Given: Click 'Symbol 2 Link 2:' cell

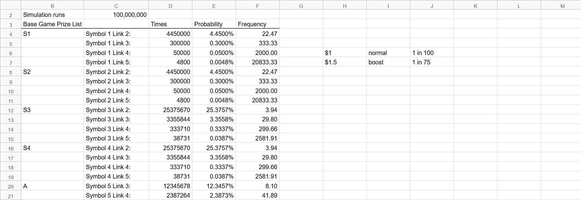Looking at the screenshot, I should [x=116, y=72].
